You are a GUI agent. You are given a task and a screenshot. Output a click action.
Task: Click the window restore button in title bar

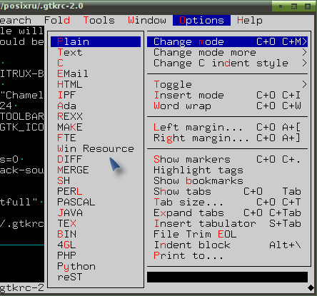click(x=294, y=6)
